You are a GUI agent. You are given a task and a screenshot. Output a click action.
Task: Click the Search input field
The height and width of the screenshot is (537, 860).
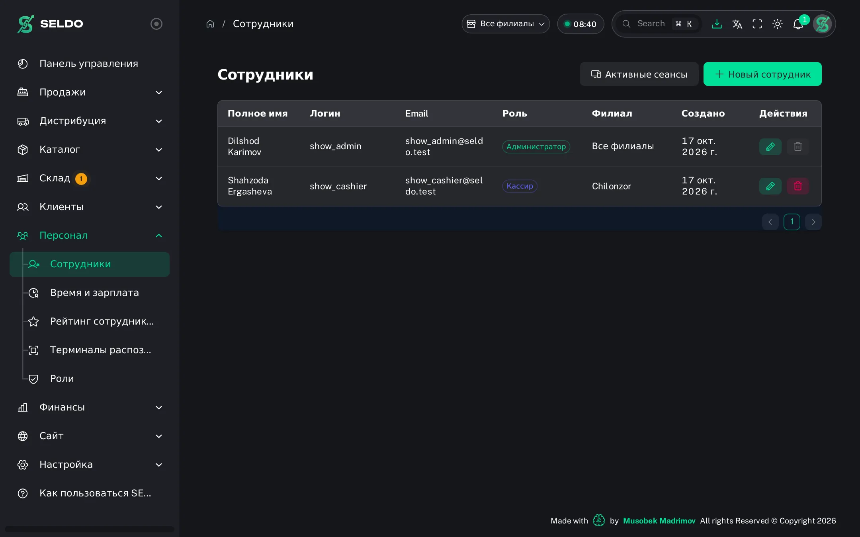click(659, 24)
